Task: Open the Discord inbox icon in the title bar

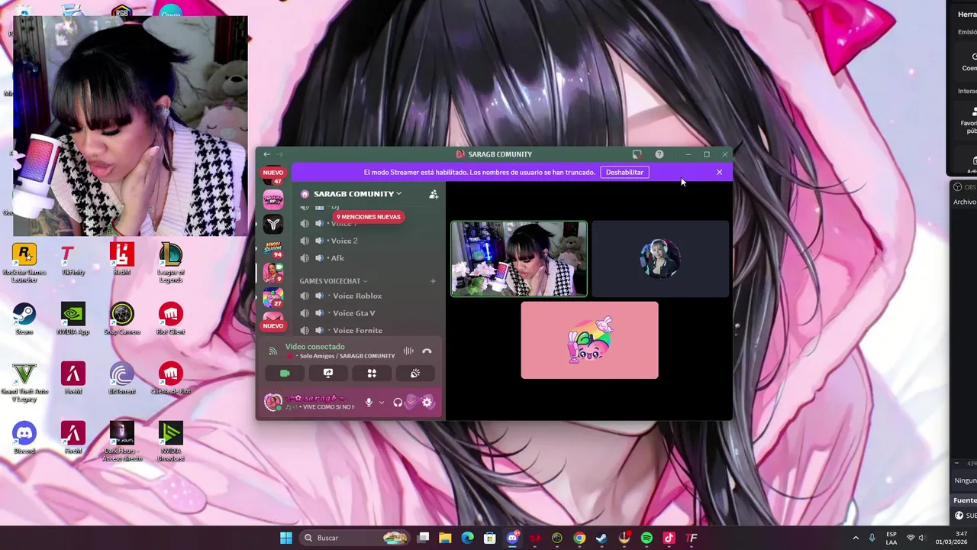Action: (x=637, y=154)
